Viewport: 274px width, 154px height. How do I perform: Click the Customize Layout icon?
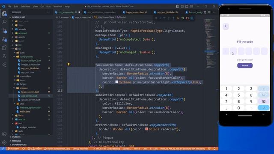coord(191,6)
